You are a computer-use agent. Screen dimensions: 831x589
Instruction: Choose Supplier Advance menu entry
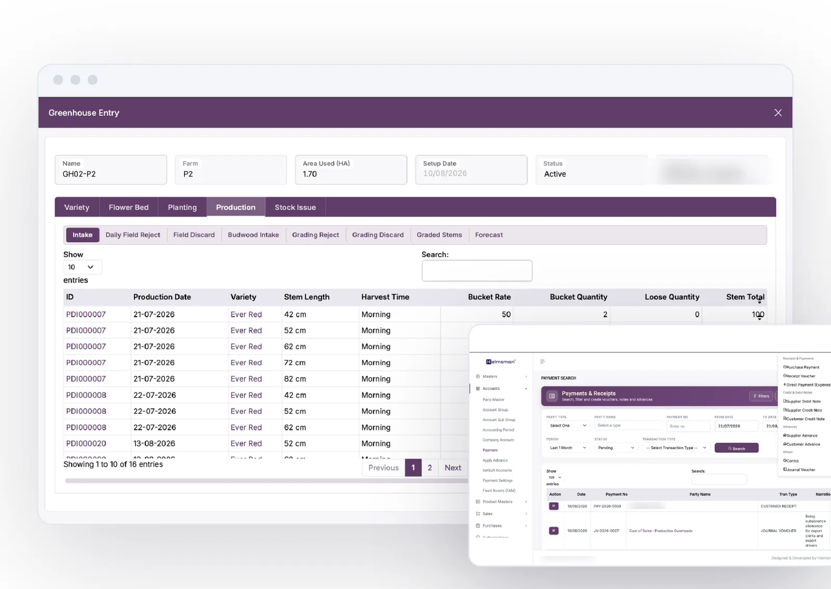801,436
